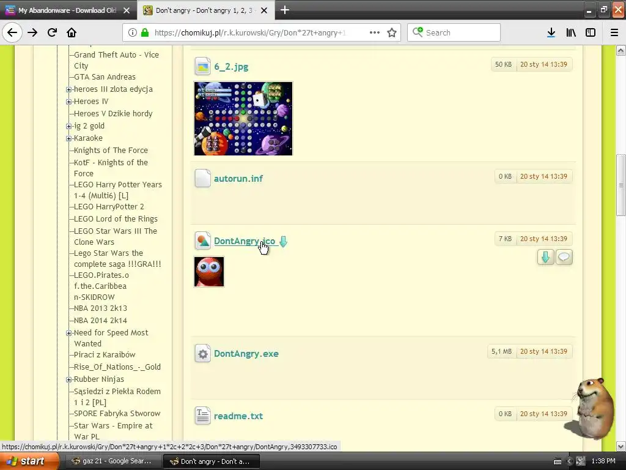Reload the current page
Screen dimensions: 626x470
pos(52,32)
